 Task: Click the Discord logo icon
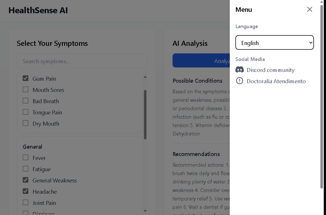[x=240, y=70]
